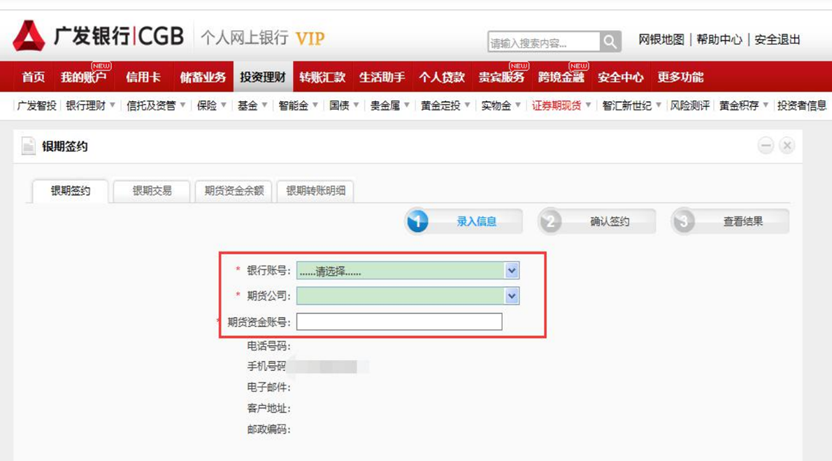Expand the 基金 submenu
The width and height of the screenshot is (832, 461).
[x=252, y=105]
